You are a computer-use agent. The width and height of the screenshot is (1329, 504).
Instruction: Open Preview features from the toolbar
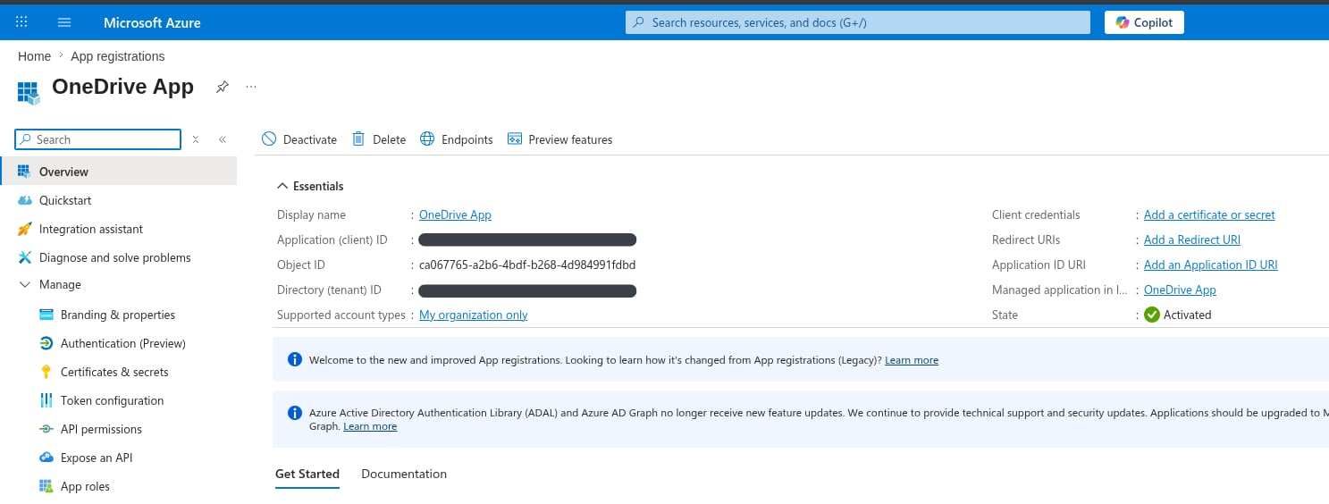click(x=560, y=139)
